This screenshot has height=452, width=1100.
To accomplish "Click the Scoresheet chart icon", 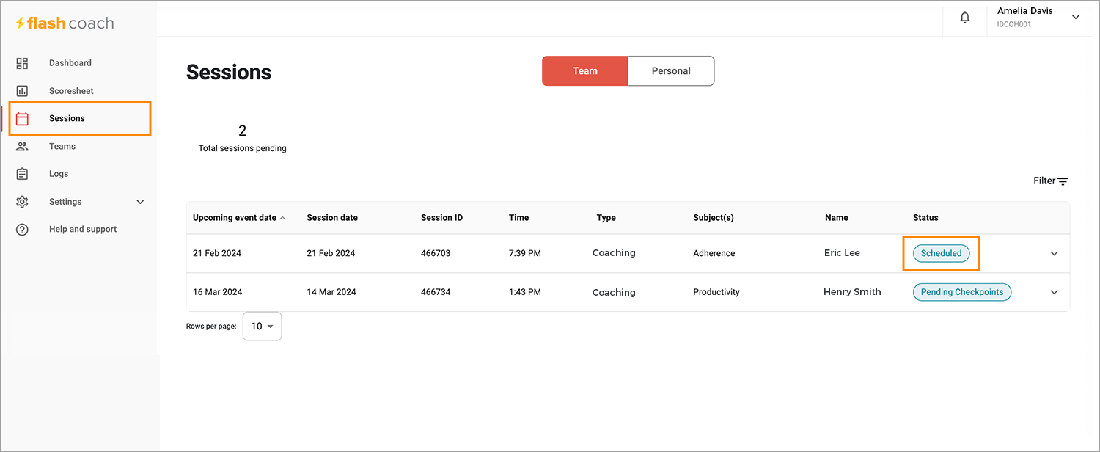I will 22,91.
